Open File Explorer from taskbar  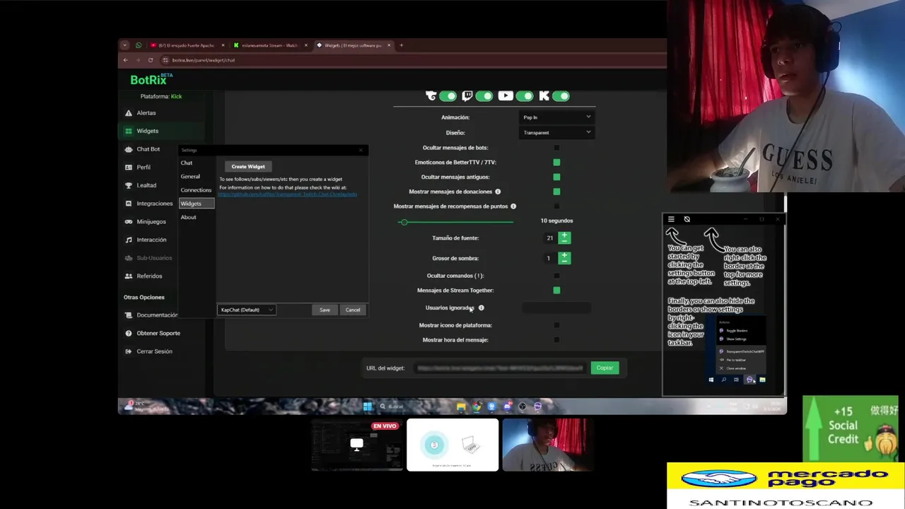461,406
